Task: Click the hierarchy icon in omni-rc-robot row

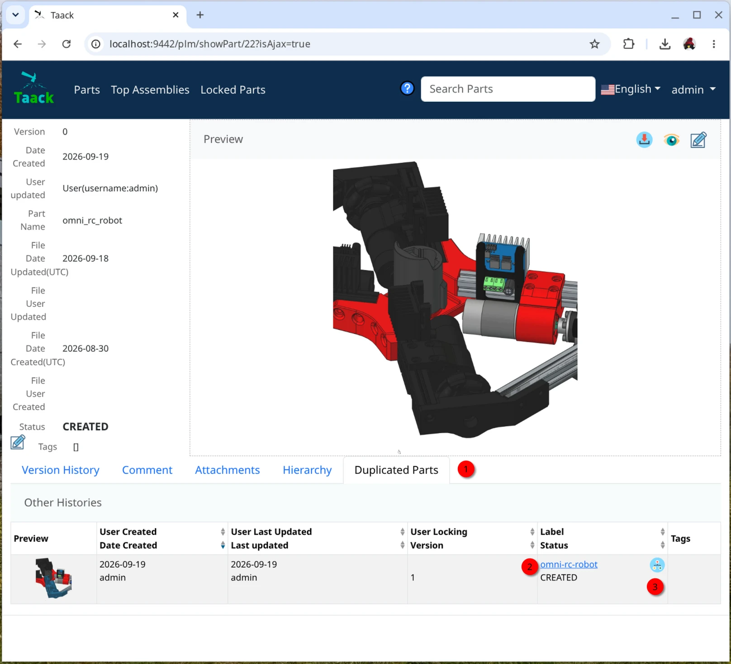Action: pos(657,565)
